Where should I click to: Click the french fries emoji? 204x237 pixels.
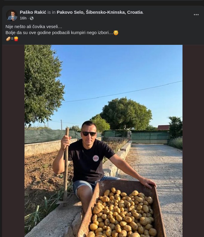[16, 39]
